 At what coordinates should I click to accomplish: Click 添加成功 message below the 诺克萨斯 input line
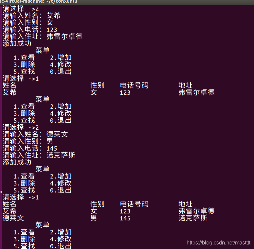(17, 162)
